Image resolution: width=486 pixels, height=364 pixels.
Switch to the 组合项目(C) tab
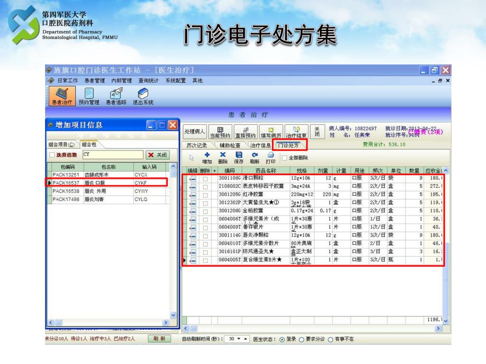coord(61,145)
